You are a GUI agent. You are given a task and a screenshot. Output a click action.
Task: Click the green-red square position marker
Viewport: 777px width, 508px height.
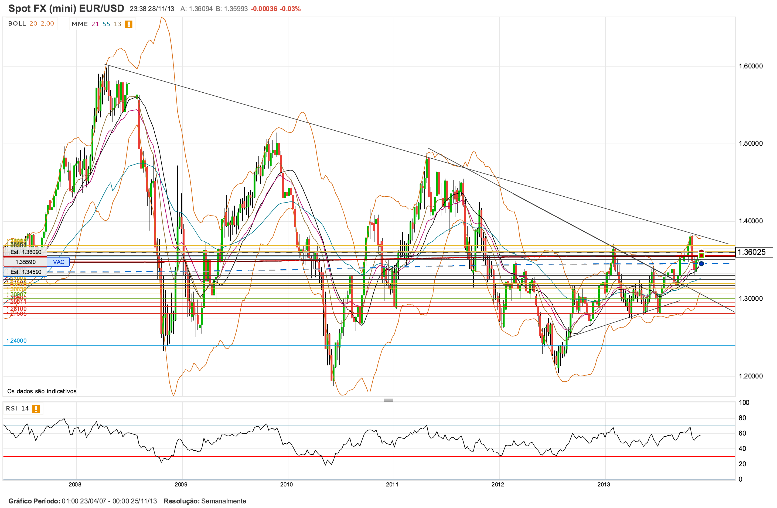701,255
